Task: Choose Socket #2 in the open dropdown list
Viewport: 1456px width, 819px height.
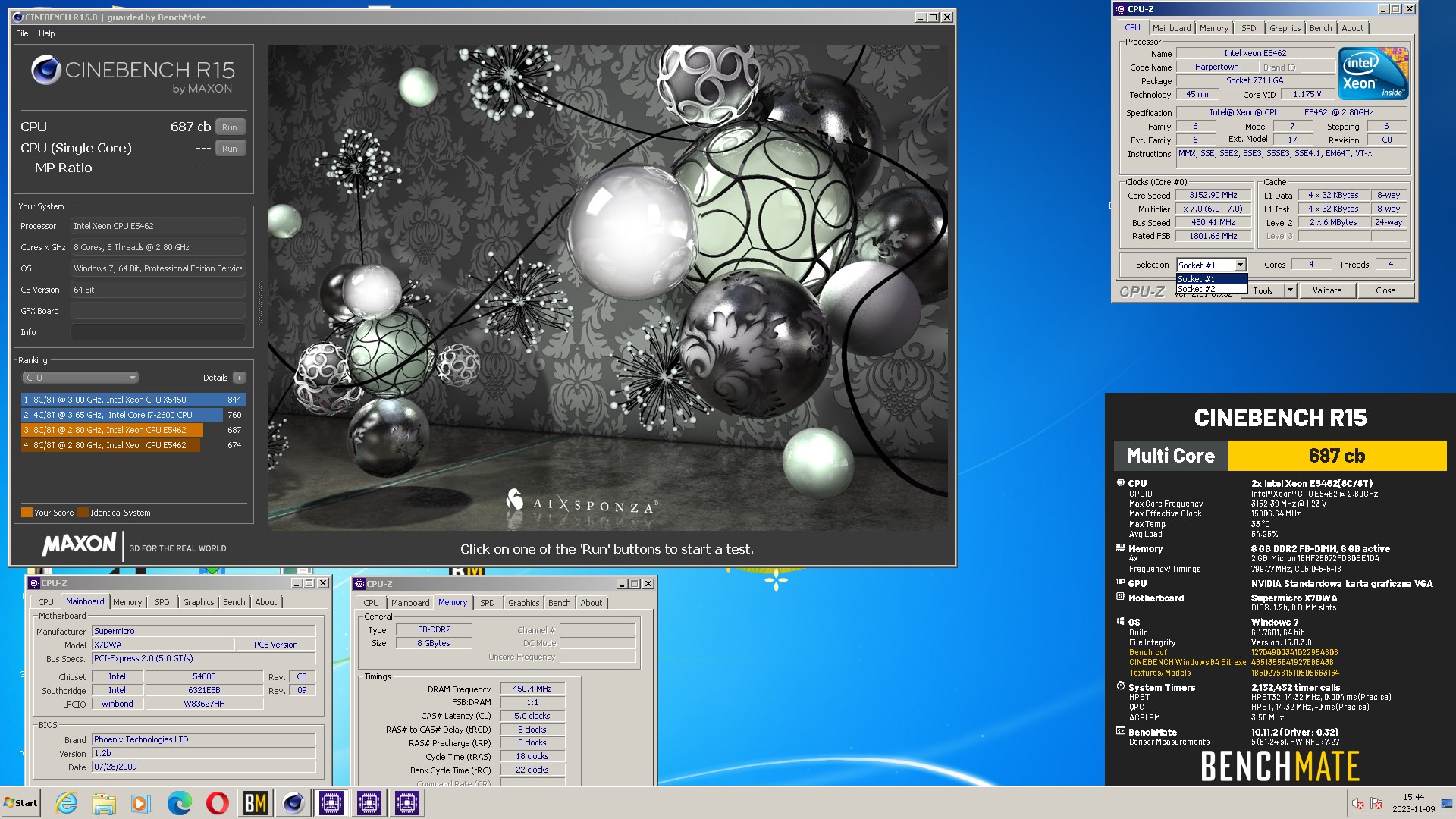Action: click(x=1211, y=289)
